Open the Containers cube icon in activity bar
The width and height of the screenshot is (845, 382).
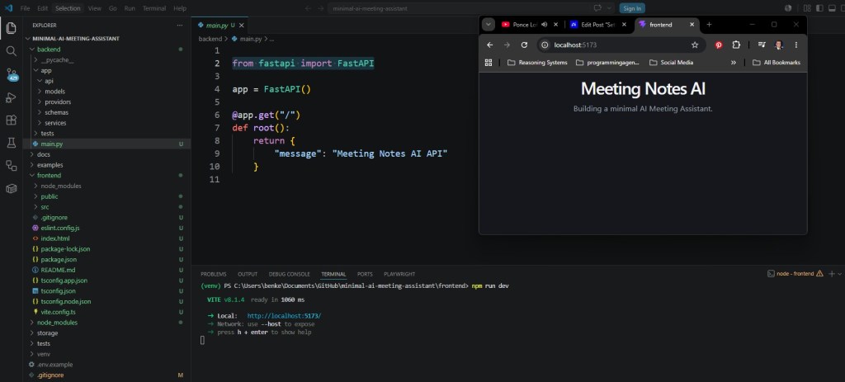click(11, 189)
